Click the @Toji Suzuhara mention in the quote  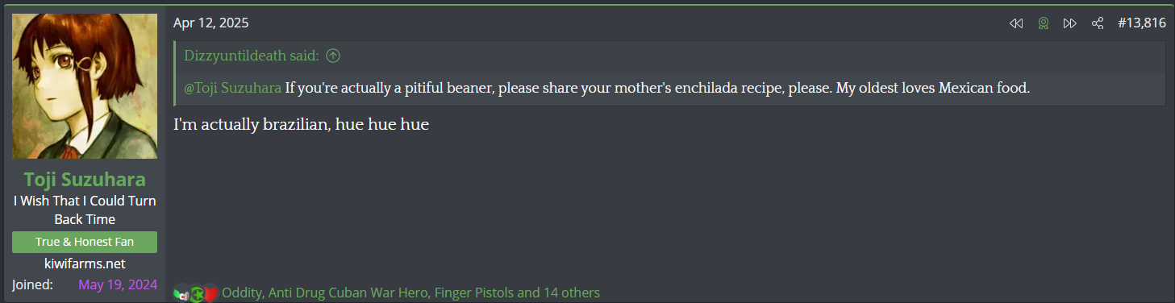click(233, 88)
